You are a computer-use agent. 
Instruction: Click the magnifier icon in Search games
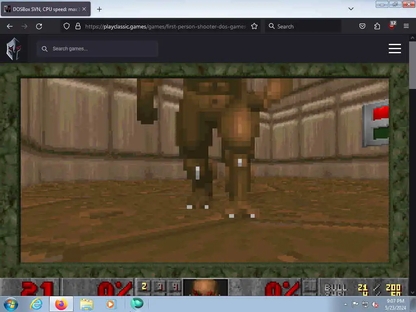pyautogui.click(x=45, y=49)
